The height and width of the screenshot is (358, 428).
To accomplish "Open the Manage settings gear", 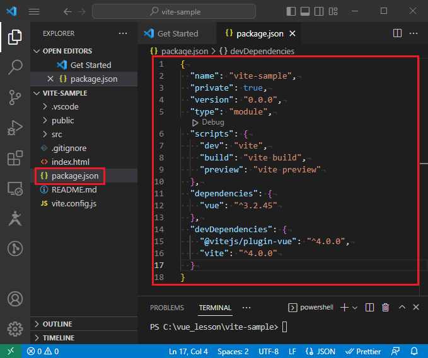I will (x=15, y=329).
